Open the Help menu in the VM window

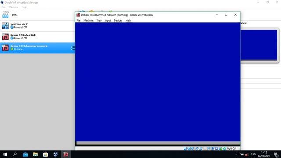[x=128, y=21]
